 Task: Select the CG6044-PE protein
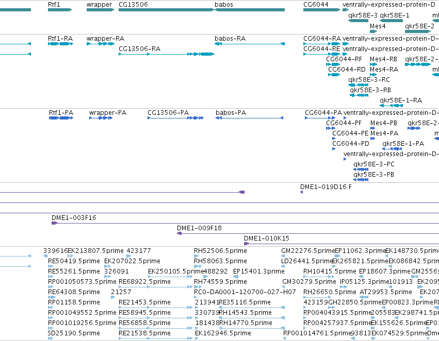(x=334, y=139)
